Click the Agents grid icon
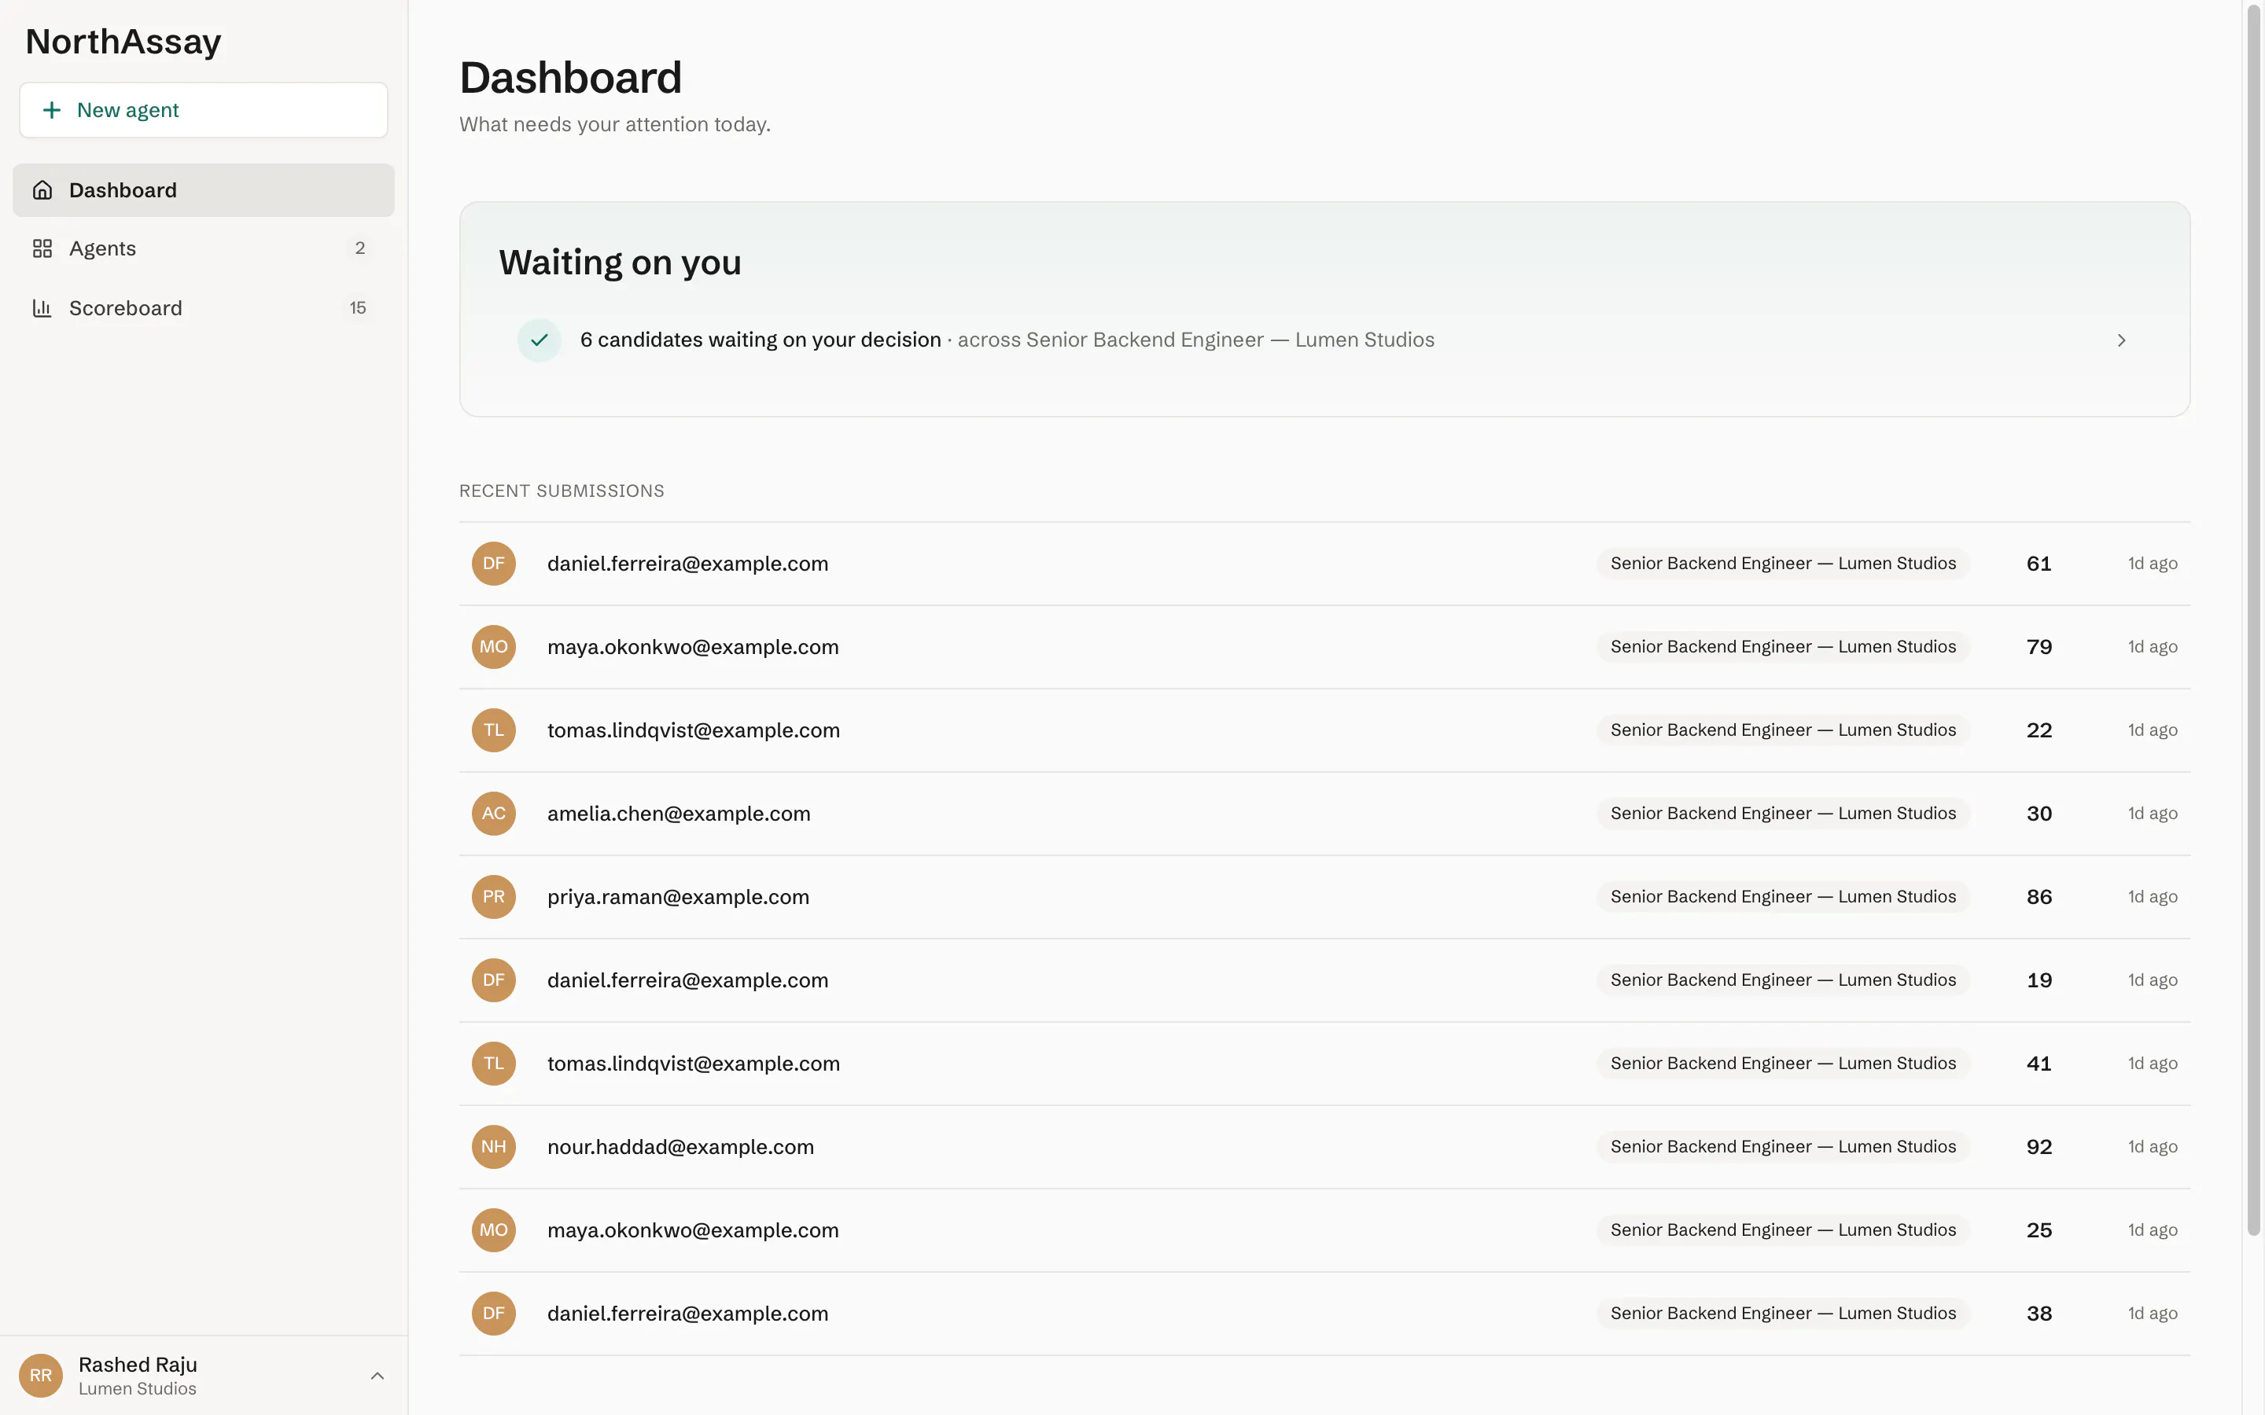Screen dimensions: 2265x1415 point(42,248)
